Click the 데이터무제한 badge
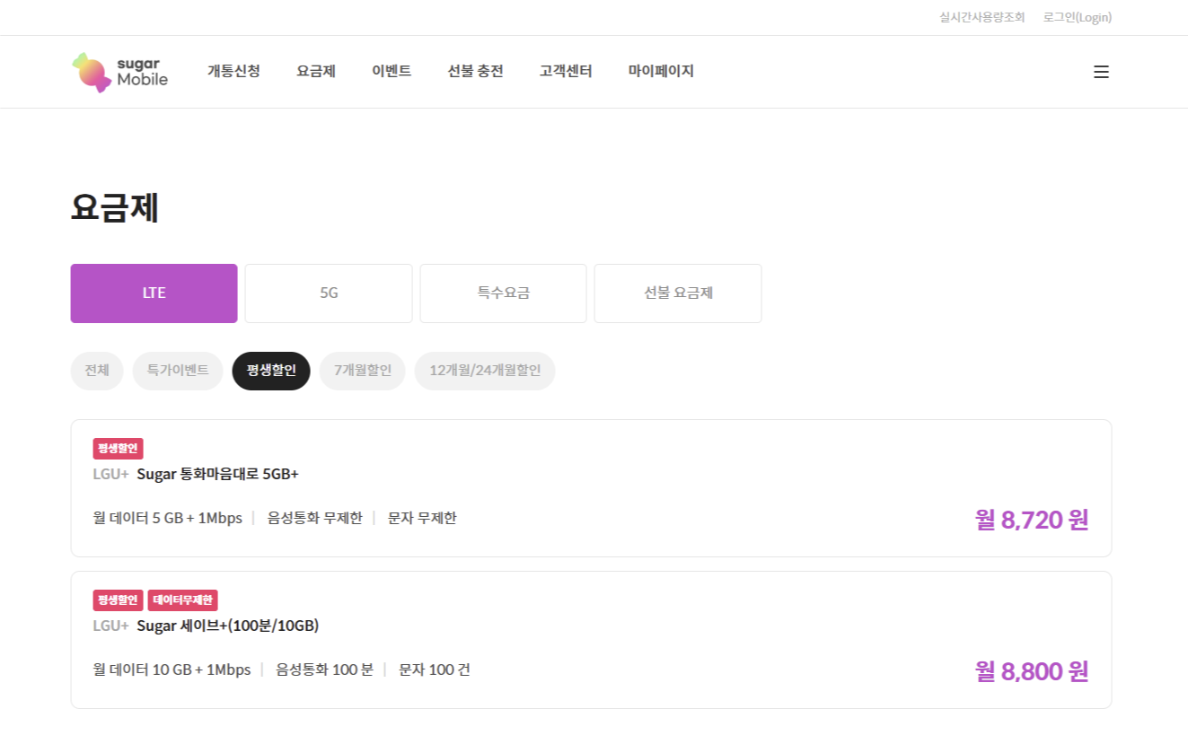This screenshot has width=1188, height=744. [183, 600]
